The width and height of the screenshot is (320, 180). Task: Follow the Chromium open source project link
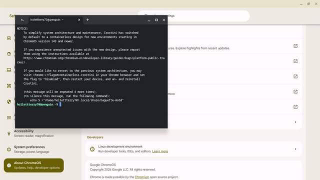point(142,177)
